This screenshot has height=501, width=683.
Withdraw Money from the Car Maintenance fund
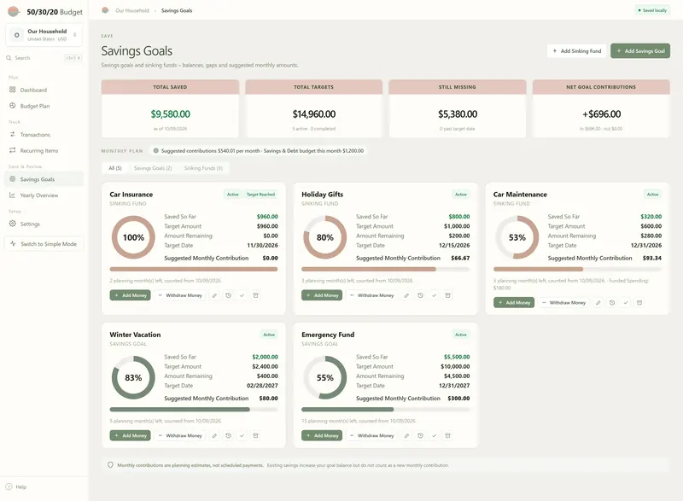[564, 302]
